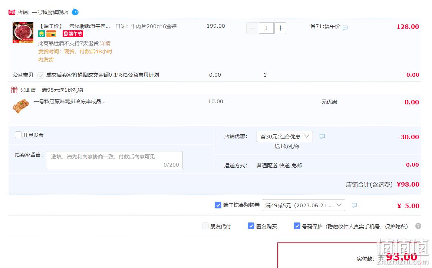Click the ¥98.00 store total amount
The image size is (432, 268).
tap(408, 184)
